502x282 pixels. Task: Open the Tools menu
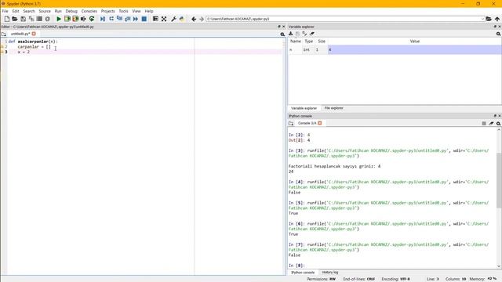coord(124,11)
